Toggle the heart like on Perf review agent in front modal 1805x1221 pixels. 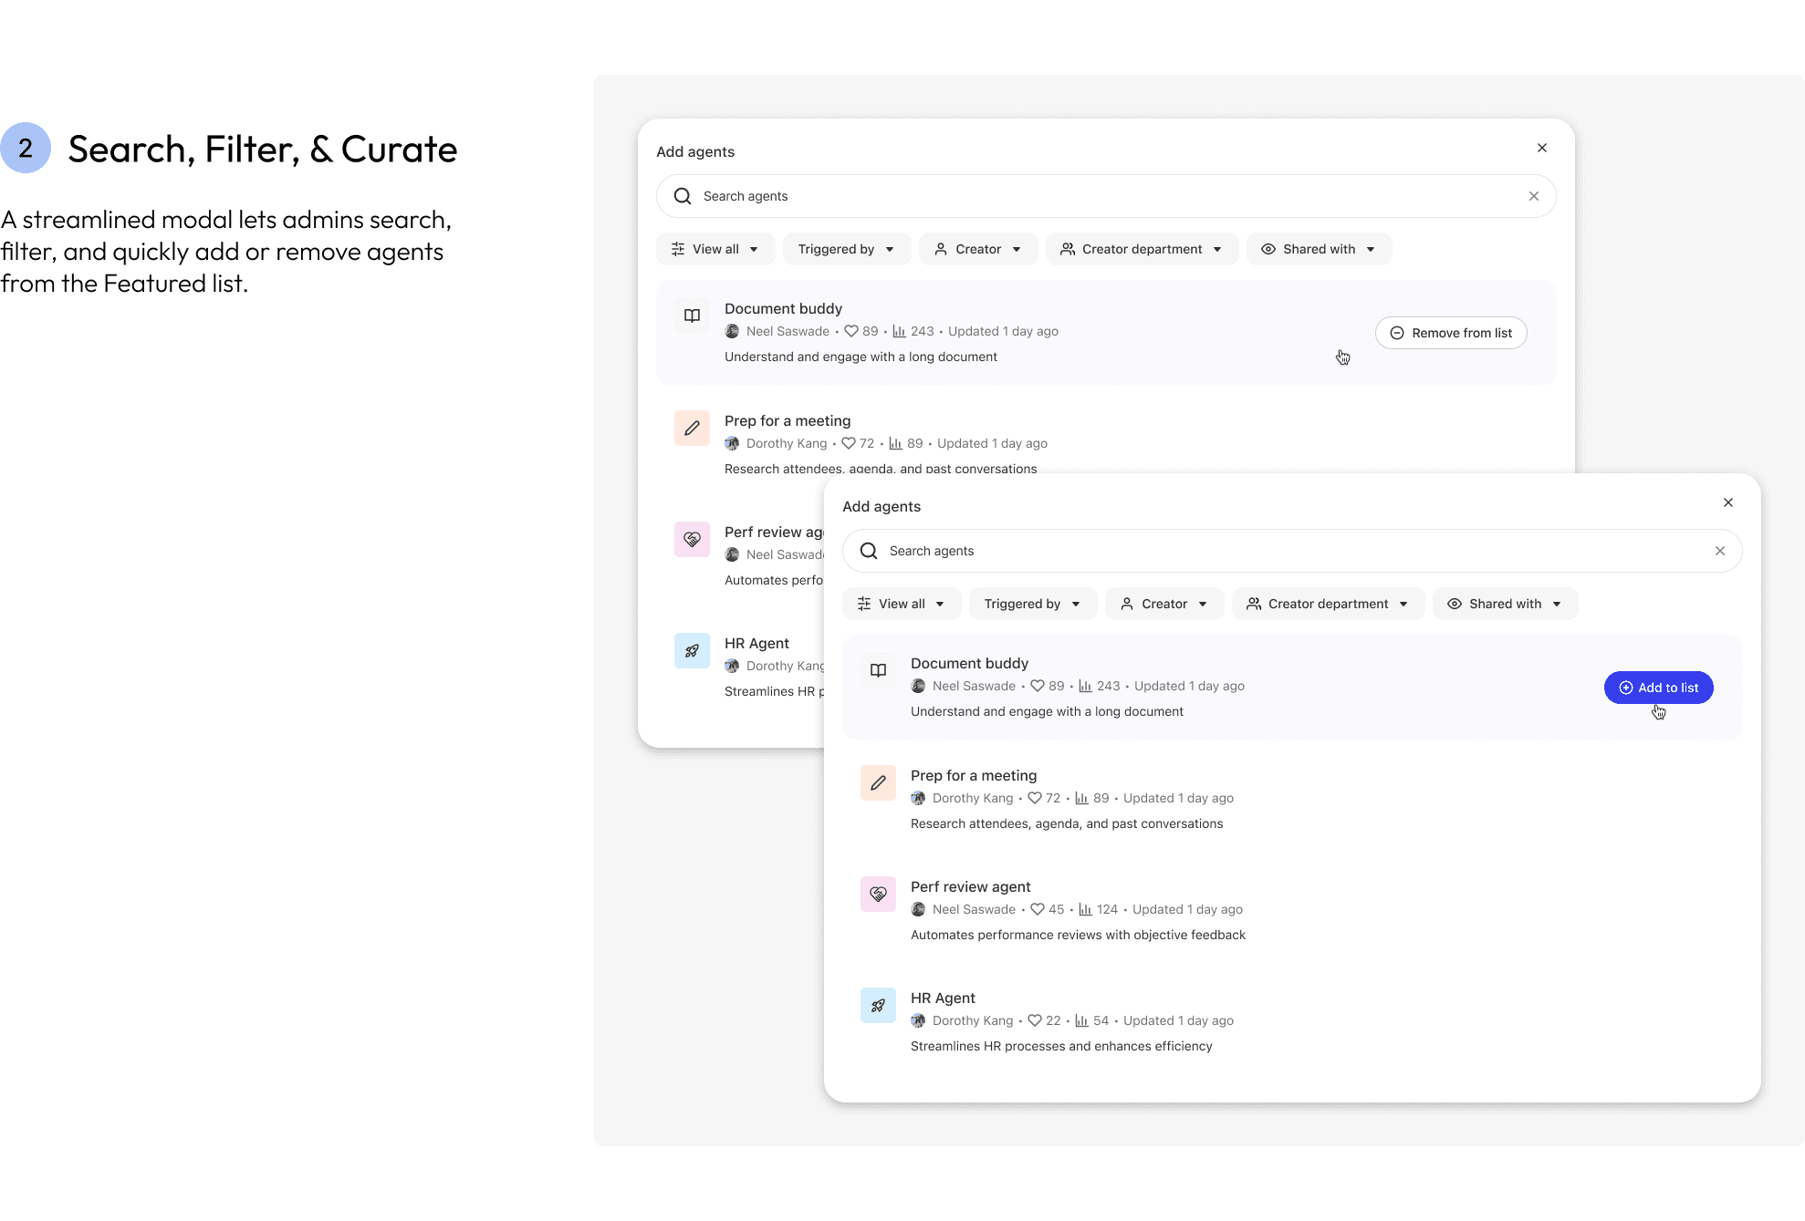point(1037,909)
